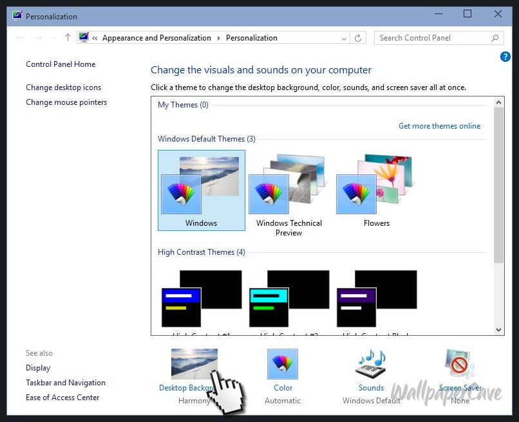The width and height of the screenshot is (519, 422).
Task: Click the Personalization window title icon
Action: coord(17,16)
